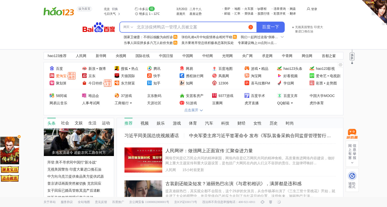Image resolution: width=387 pixels, height=207 pixels.
Task: Select 历史 content tab
Action: click(274, 123)
